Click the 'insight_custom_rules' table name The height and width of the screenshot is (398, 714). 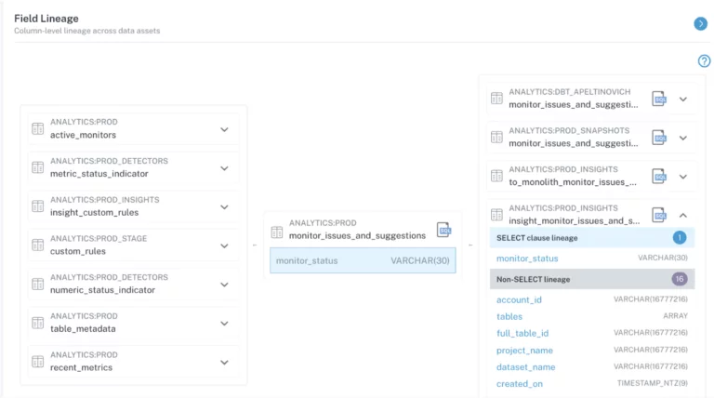[x=94, y=212]
